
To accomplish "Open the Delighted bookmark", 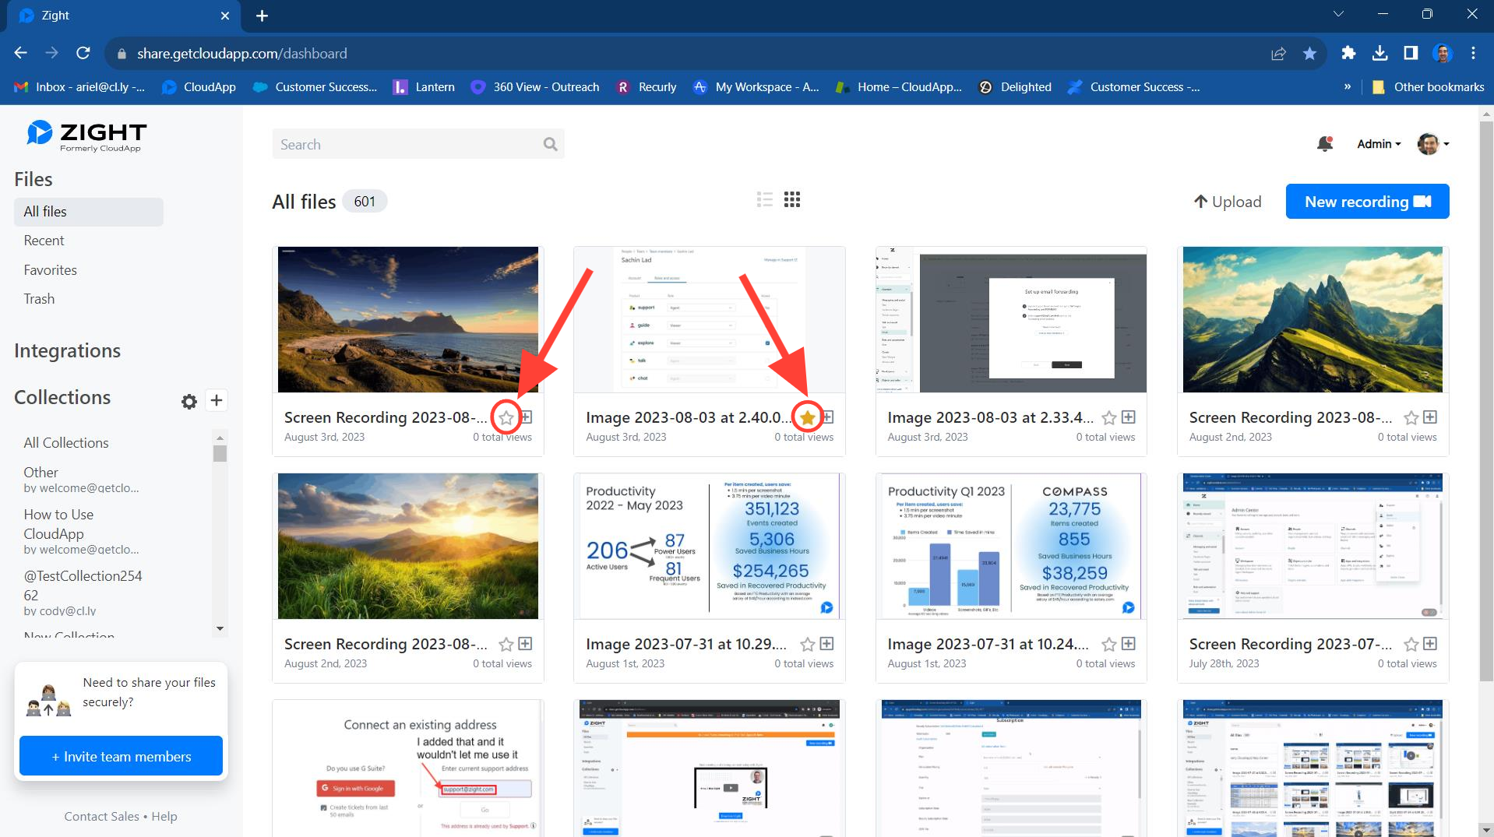I will coord(1015,86).
